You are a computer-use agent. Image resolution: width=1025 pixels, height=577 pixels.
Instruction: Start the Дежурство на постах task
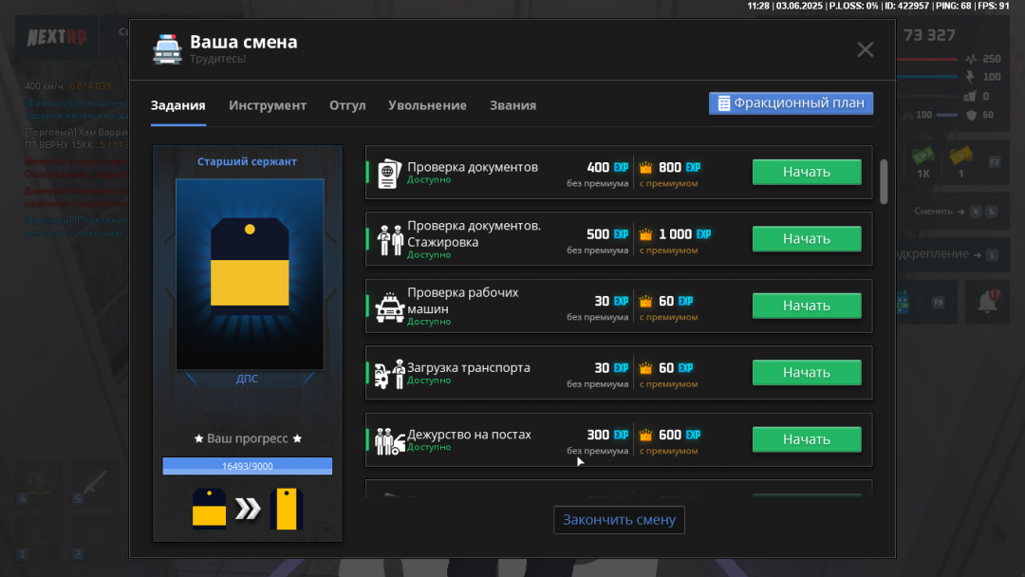(x=806, y=439)
